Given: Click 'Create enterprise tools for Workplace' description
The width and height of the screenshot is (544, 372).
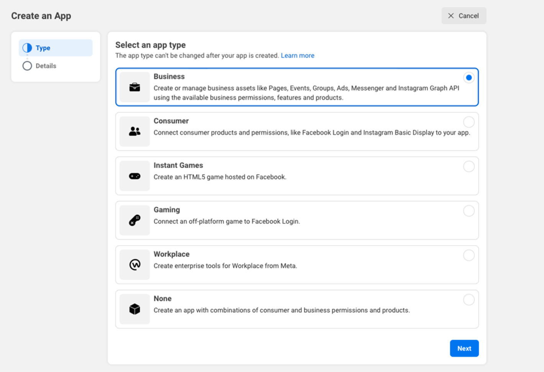Looking at the screenshot, I should tap(225, 266).
